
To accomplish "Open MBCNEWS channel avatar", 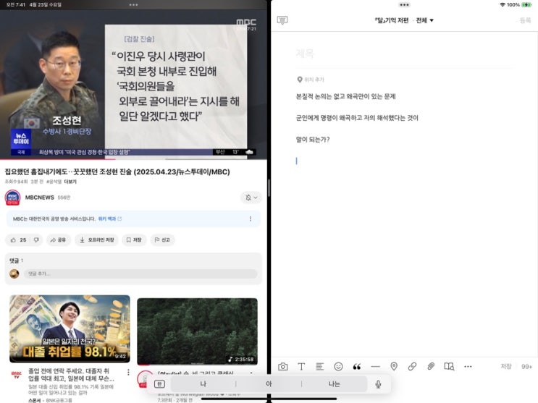I will click(12, 198).
